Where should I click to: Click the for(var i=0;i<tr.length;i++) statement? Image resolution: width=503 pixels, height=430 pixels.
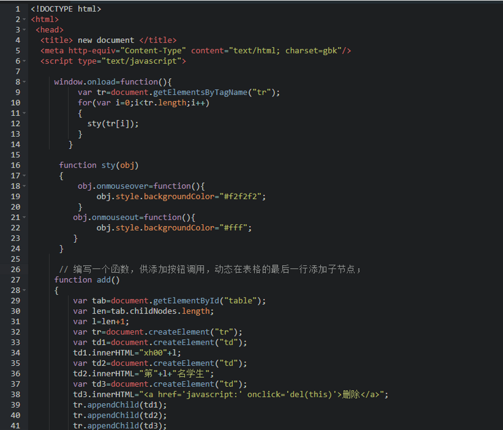point(143,103)
